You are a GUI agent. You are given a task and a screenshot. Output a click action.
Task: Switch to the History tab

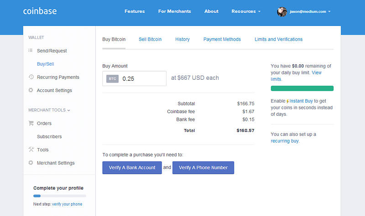182,39
